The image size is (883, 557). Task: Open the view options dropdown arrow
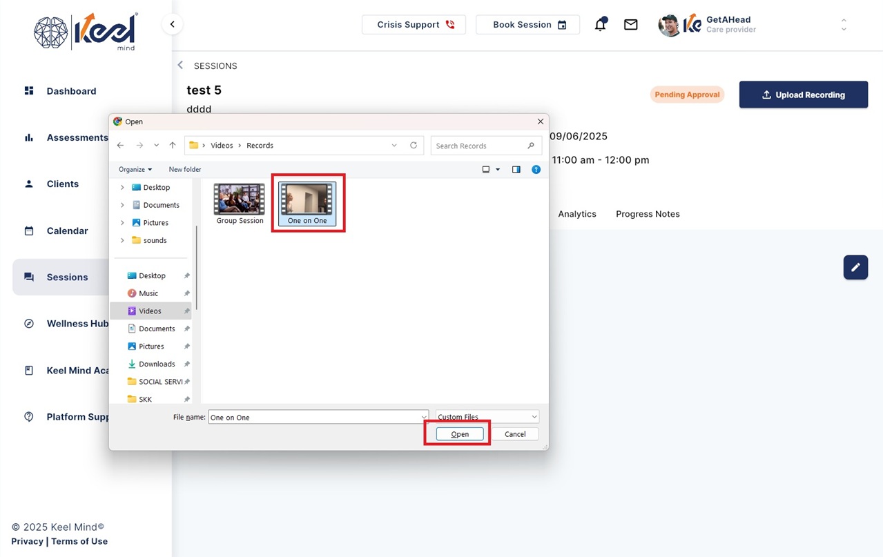point(498,169)
